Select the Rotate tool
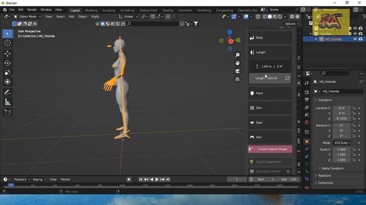The width and height of the screenshot is (366, 205). 7,63
